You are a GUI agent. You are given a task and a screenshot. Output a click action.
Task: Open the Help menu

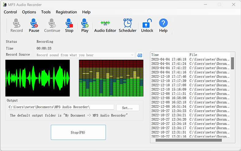(x=86, y=12)
